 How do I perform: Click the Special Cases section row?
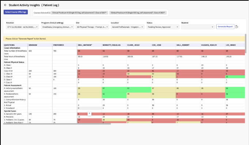coord(10,111)
